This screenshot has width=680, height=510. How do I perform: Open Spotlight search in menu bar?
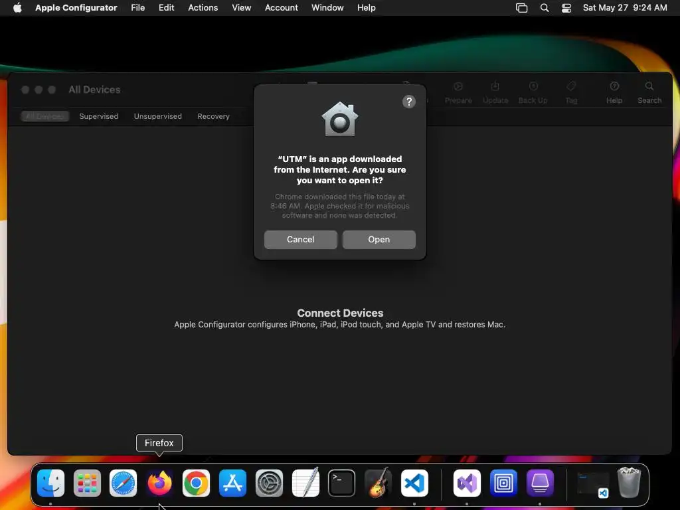point(545,8)
